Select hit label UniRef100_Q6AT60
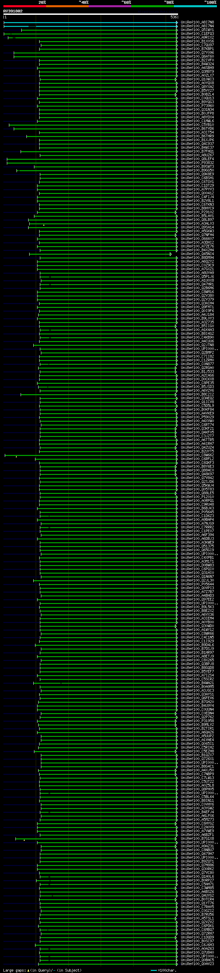 (x=197, y=56)
